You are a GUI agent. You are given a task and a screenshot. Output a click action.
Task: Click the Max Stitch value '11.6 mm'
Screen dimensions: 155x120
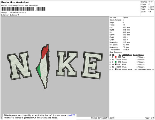point(126,42)
